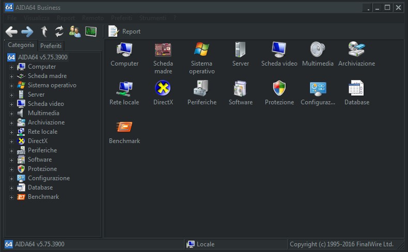Viewport: 408px width, 252px height.
Task: Go back with the white left arrow
Action: click(x=11, y=31)
